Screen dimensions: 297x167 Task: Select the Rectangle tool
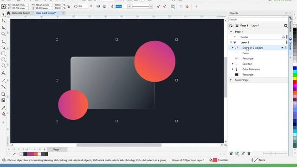pos(3,54)
